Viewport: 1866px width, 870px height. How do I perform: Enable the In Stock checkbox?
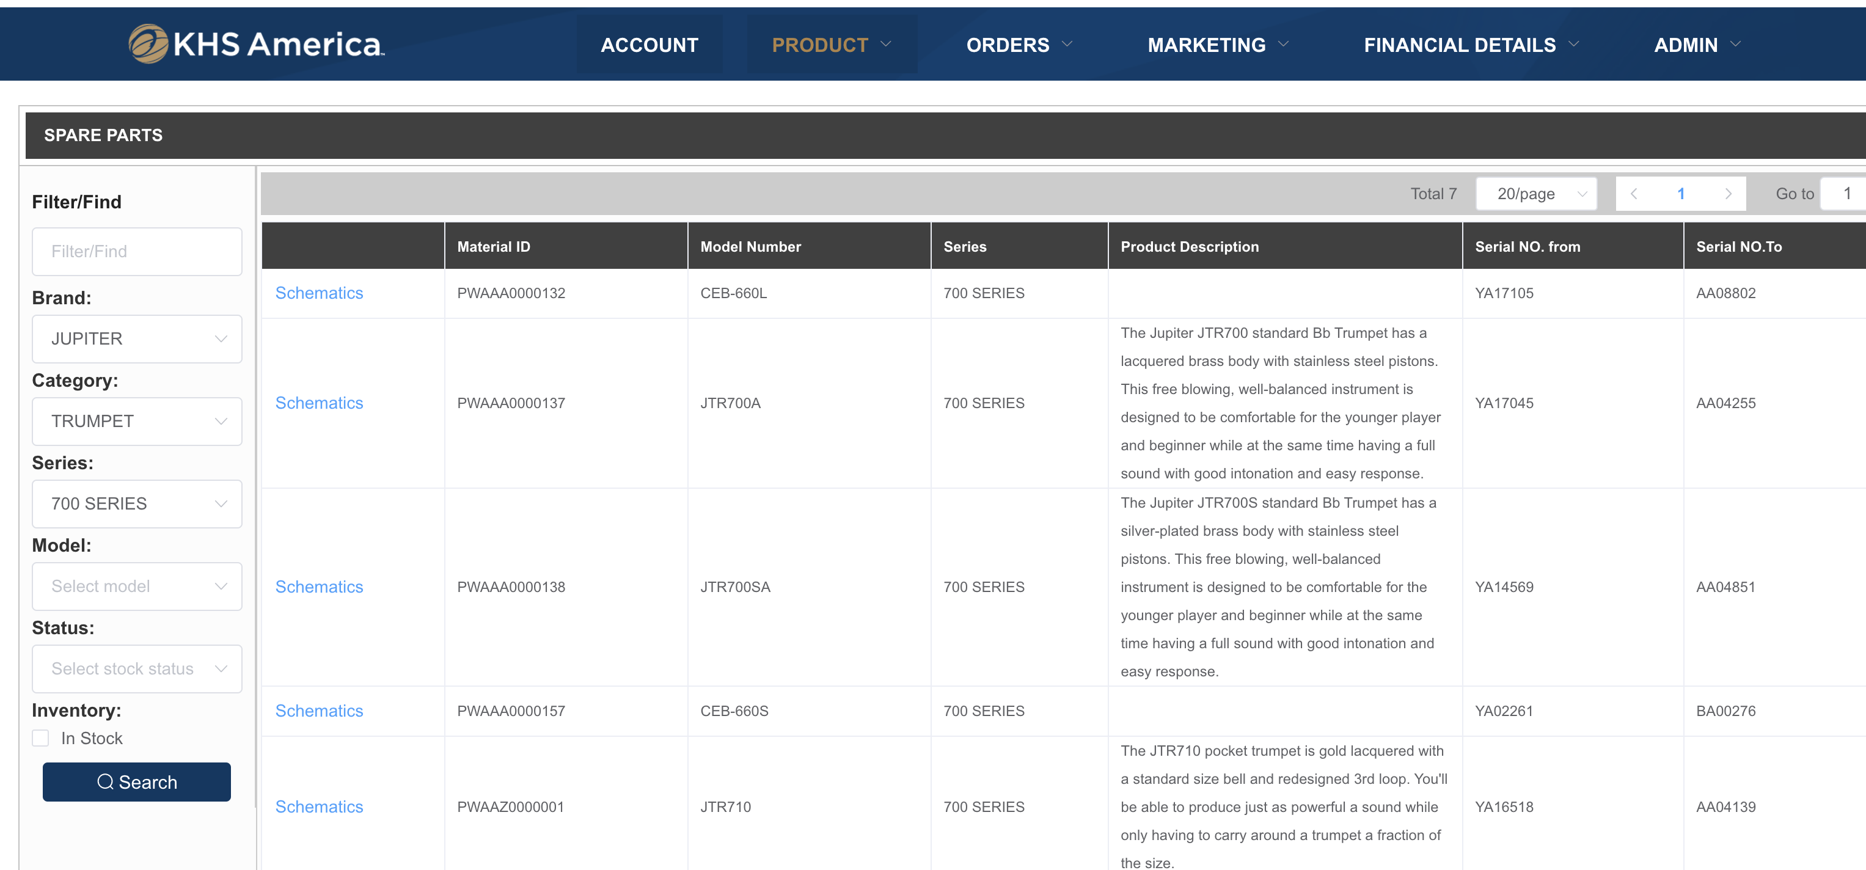click(x=40, y=738)
